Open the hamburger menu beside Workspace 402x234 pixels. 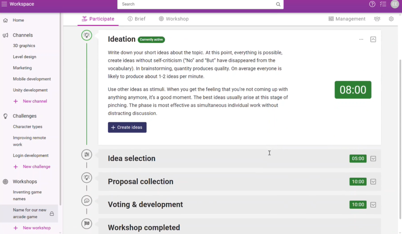pos(4,4)
